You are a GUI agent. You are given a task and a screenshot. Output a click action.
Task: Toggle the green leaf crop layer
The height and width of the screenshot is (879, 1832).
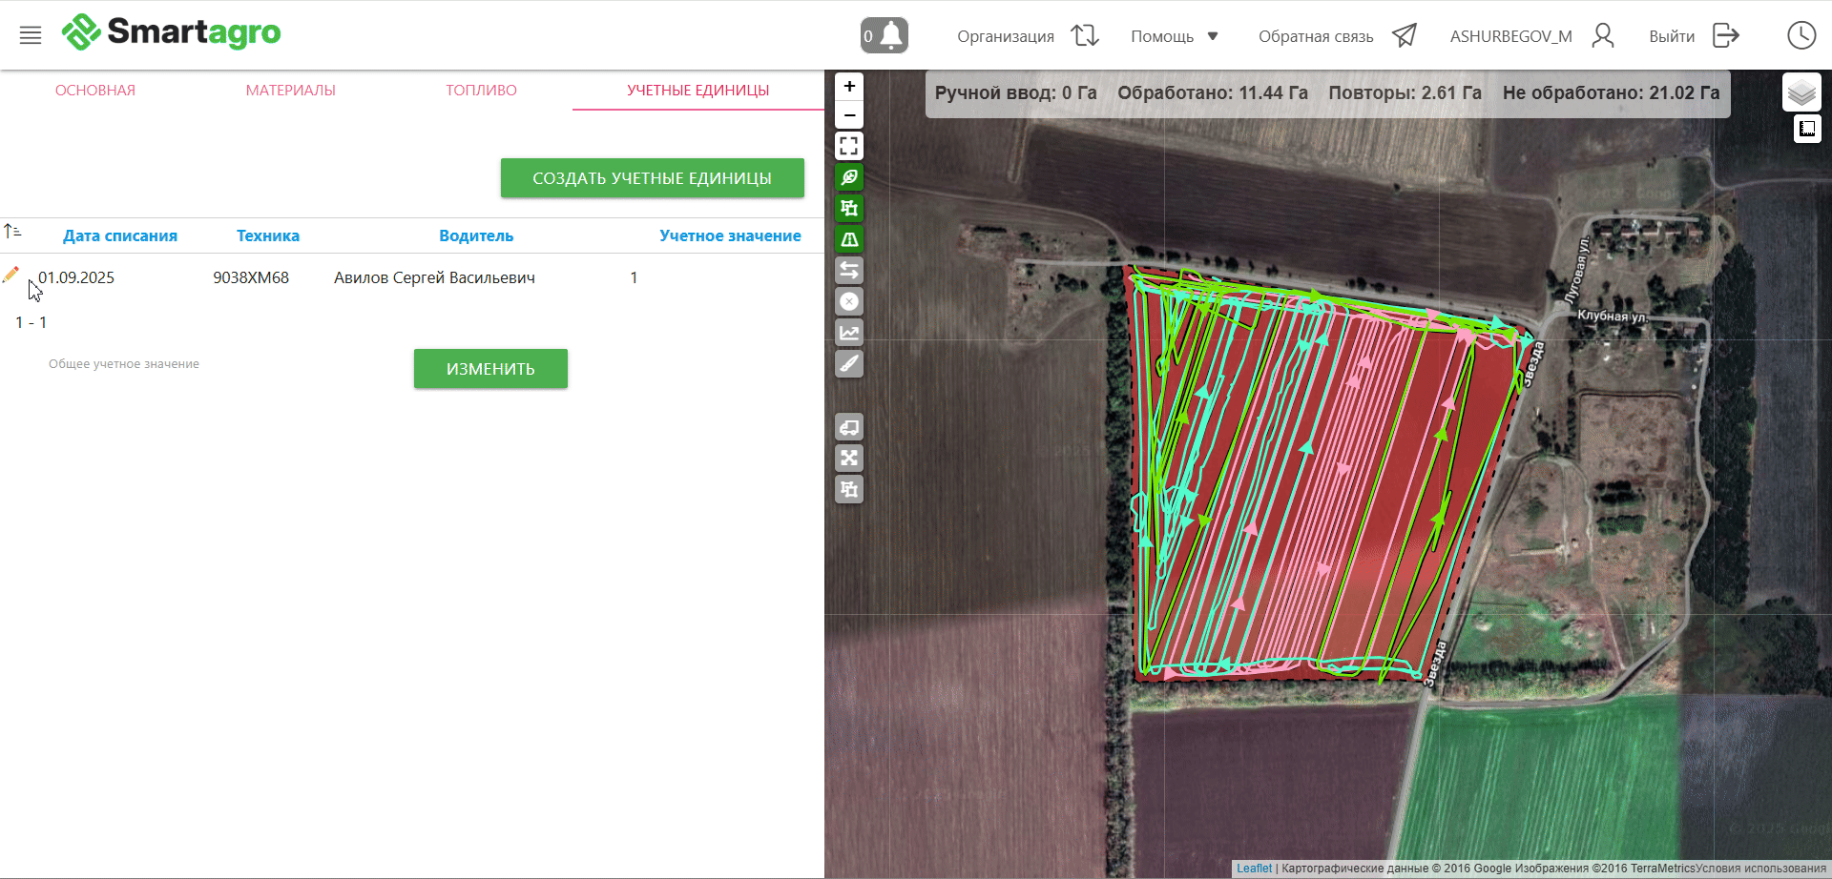(849, 177)
